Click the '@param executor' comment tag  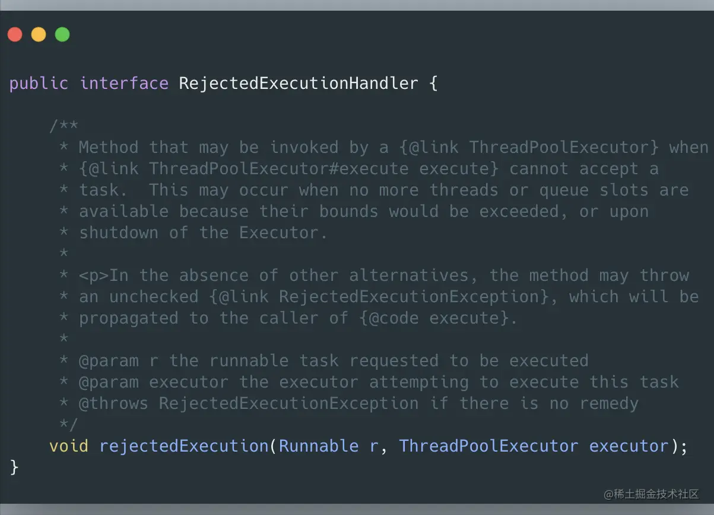pyautogui.click(x=154, y=382)
